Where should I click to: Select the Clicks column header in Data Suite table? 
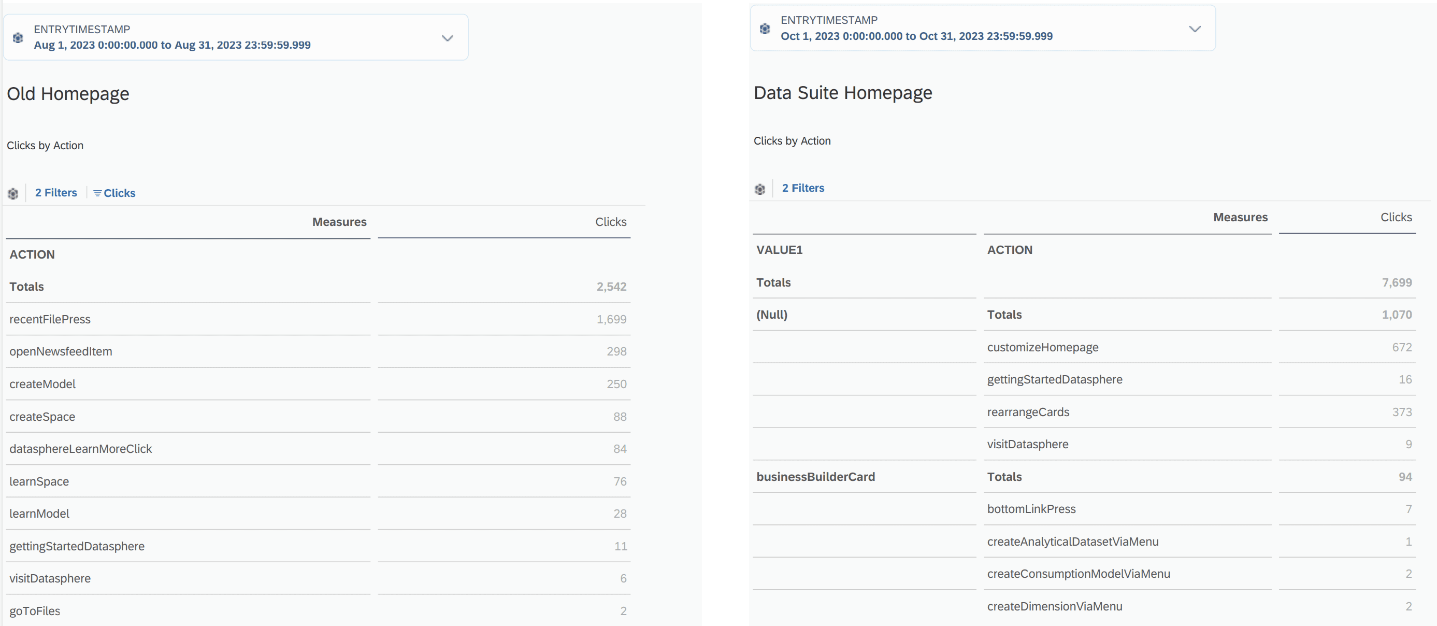pos(1396,218)
